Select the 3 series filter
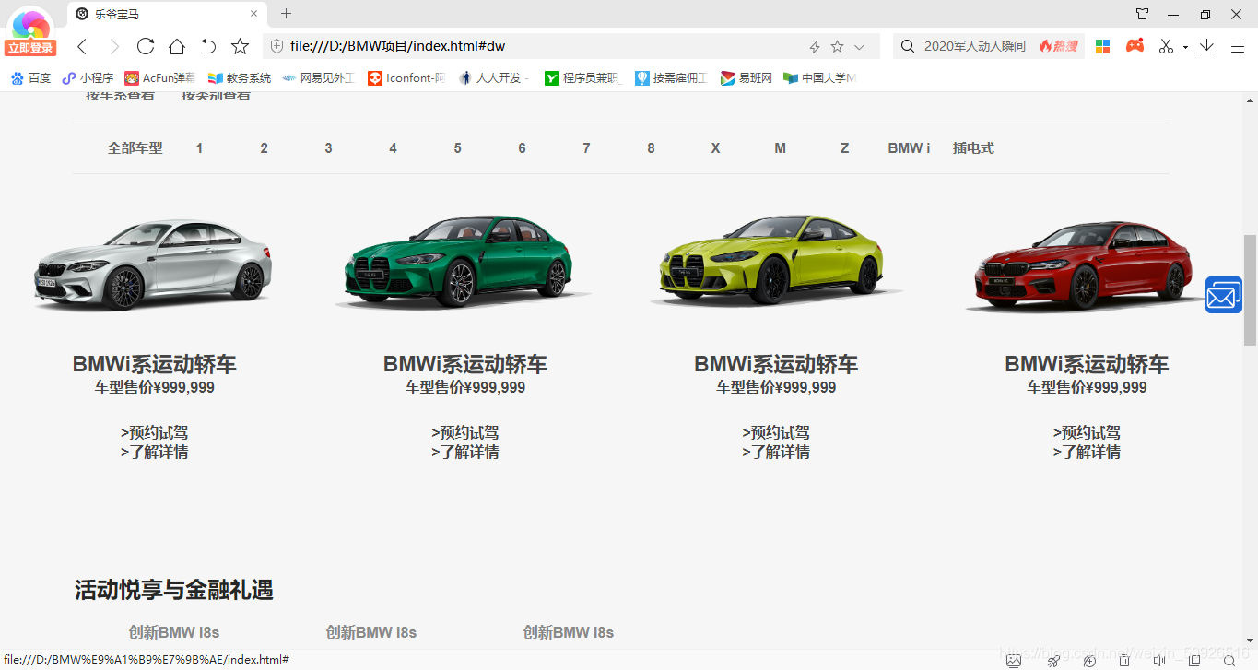Image resolution: width=1258 pixels, height=670 pixels. click(328, 148)
